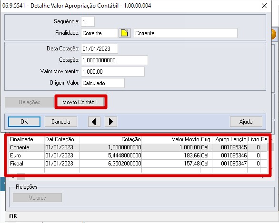Click the grid scrollbar right arrow
This screenshot has height=223, width=279.
click(263, 177)
